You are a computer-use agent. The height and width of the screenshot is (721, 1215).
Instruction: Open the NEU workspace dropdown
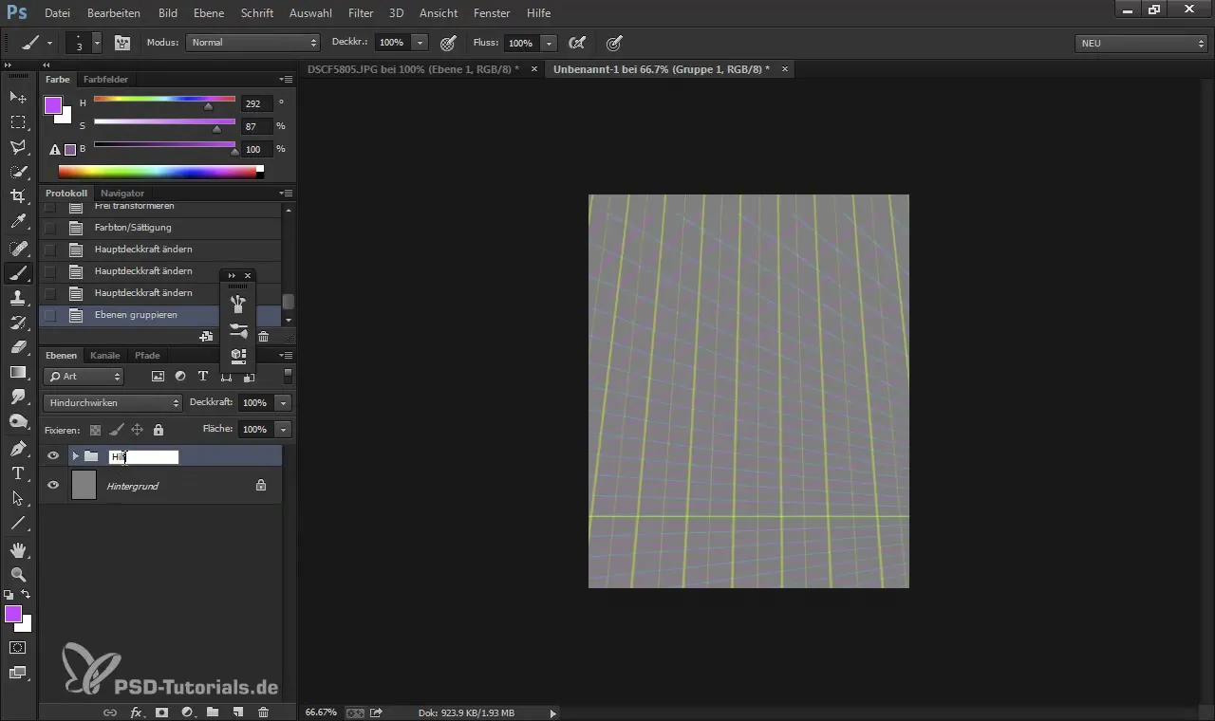pyautogui.click(x=1140, y=43)
